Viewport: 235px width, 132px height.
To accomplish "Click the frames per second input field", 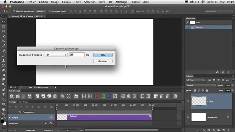I will tap(77, 55).
